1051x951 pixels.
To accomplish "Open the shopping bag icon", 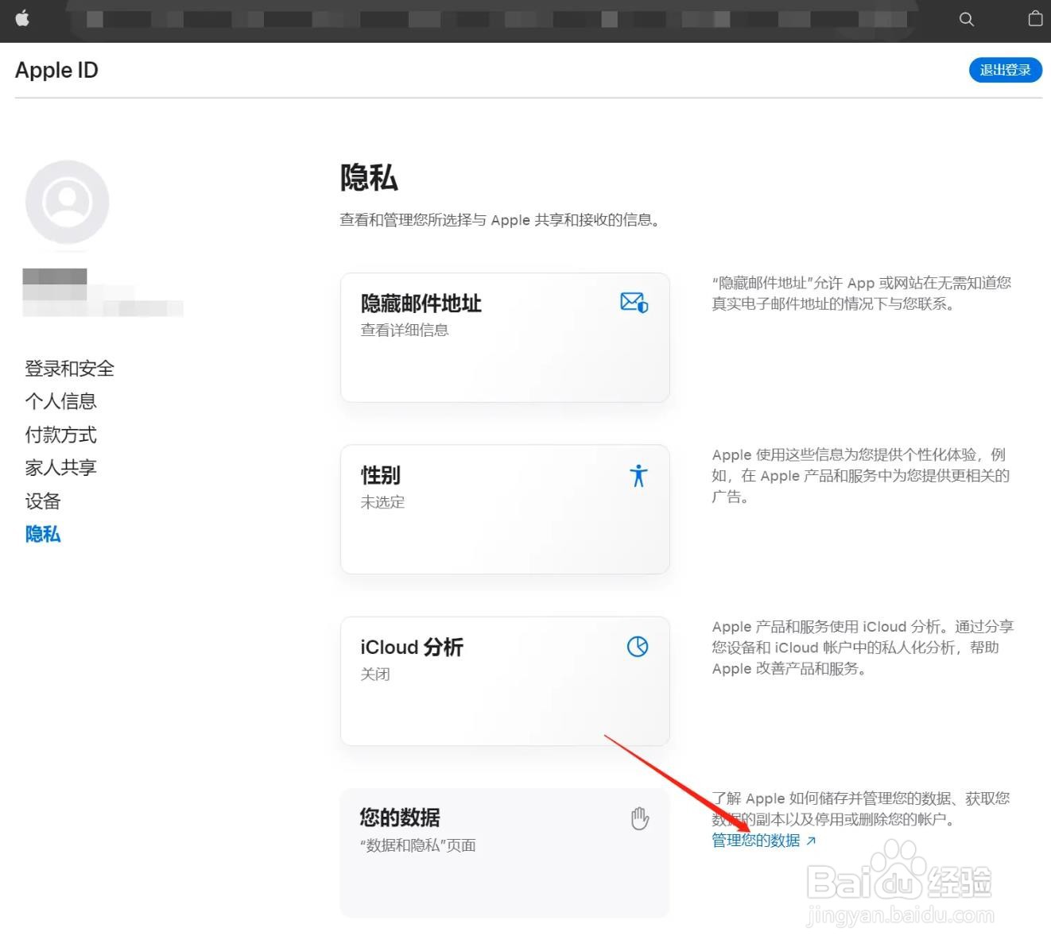I will point(1035,18).
